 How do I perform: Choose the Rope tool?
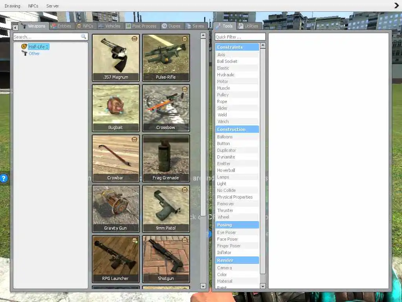pyautogui.click(x=237, y=101)
